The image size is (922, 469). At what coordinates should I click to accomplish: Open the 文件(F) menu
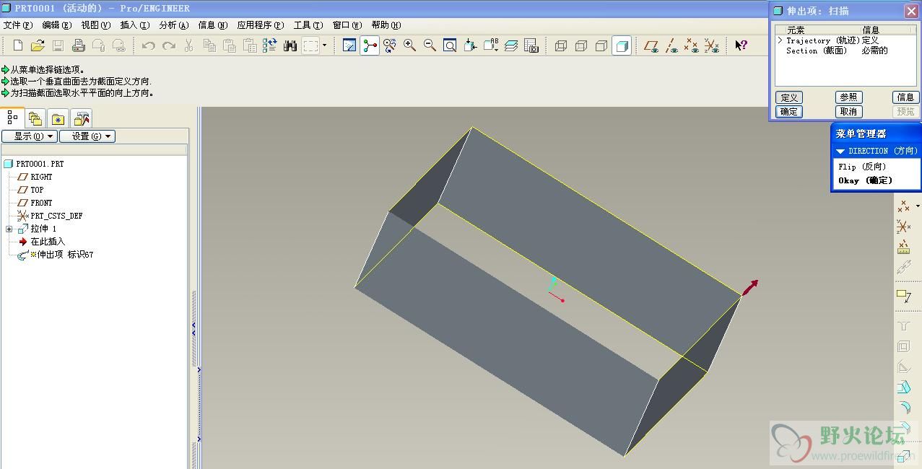[18, 25]
